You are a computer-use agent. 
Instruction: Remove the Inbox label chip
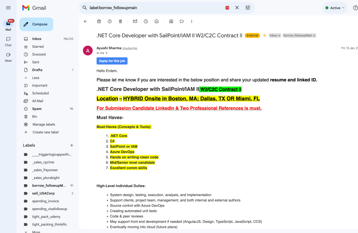[x=279, y=36]
